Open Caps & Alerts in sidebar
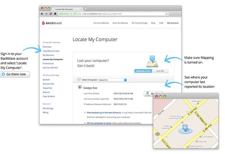Screen dimensions: 225x154 click(49, 96)
